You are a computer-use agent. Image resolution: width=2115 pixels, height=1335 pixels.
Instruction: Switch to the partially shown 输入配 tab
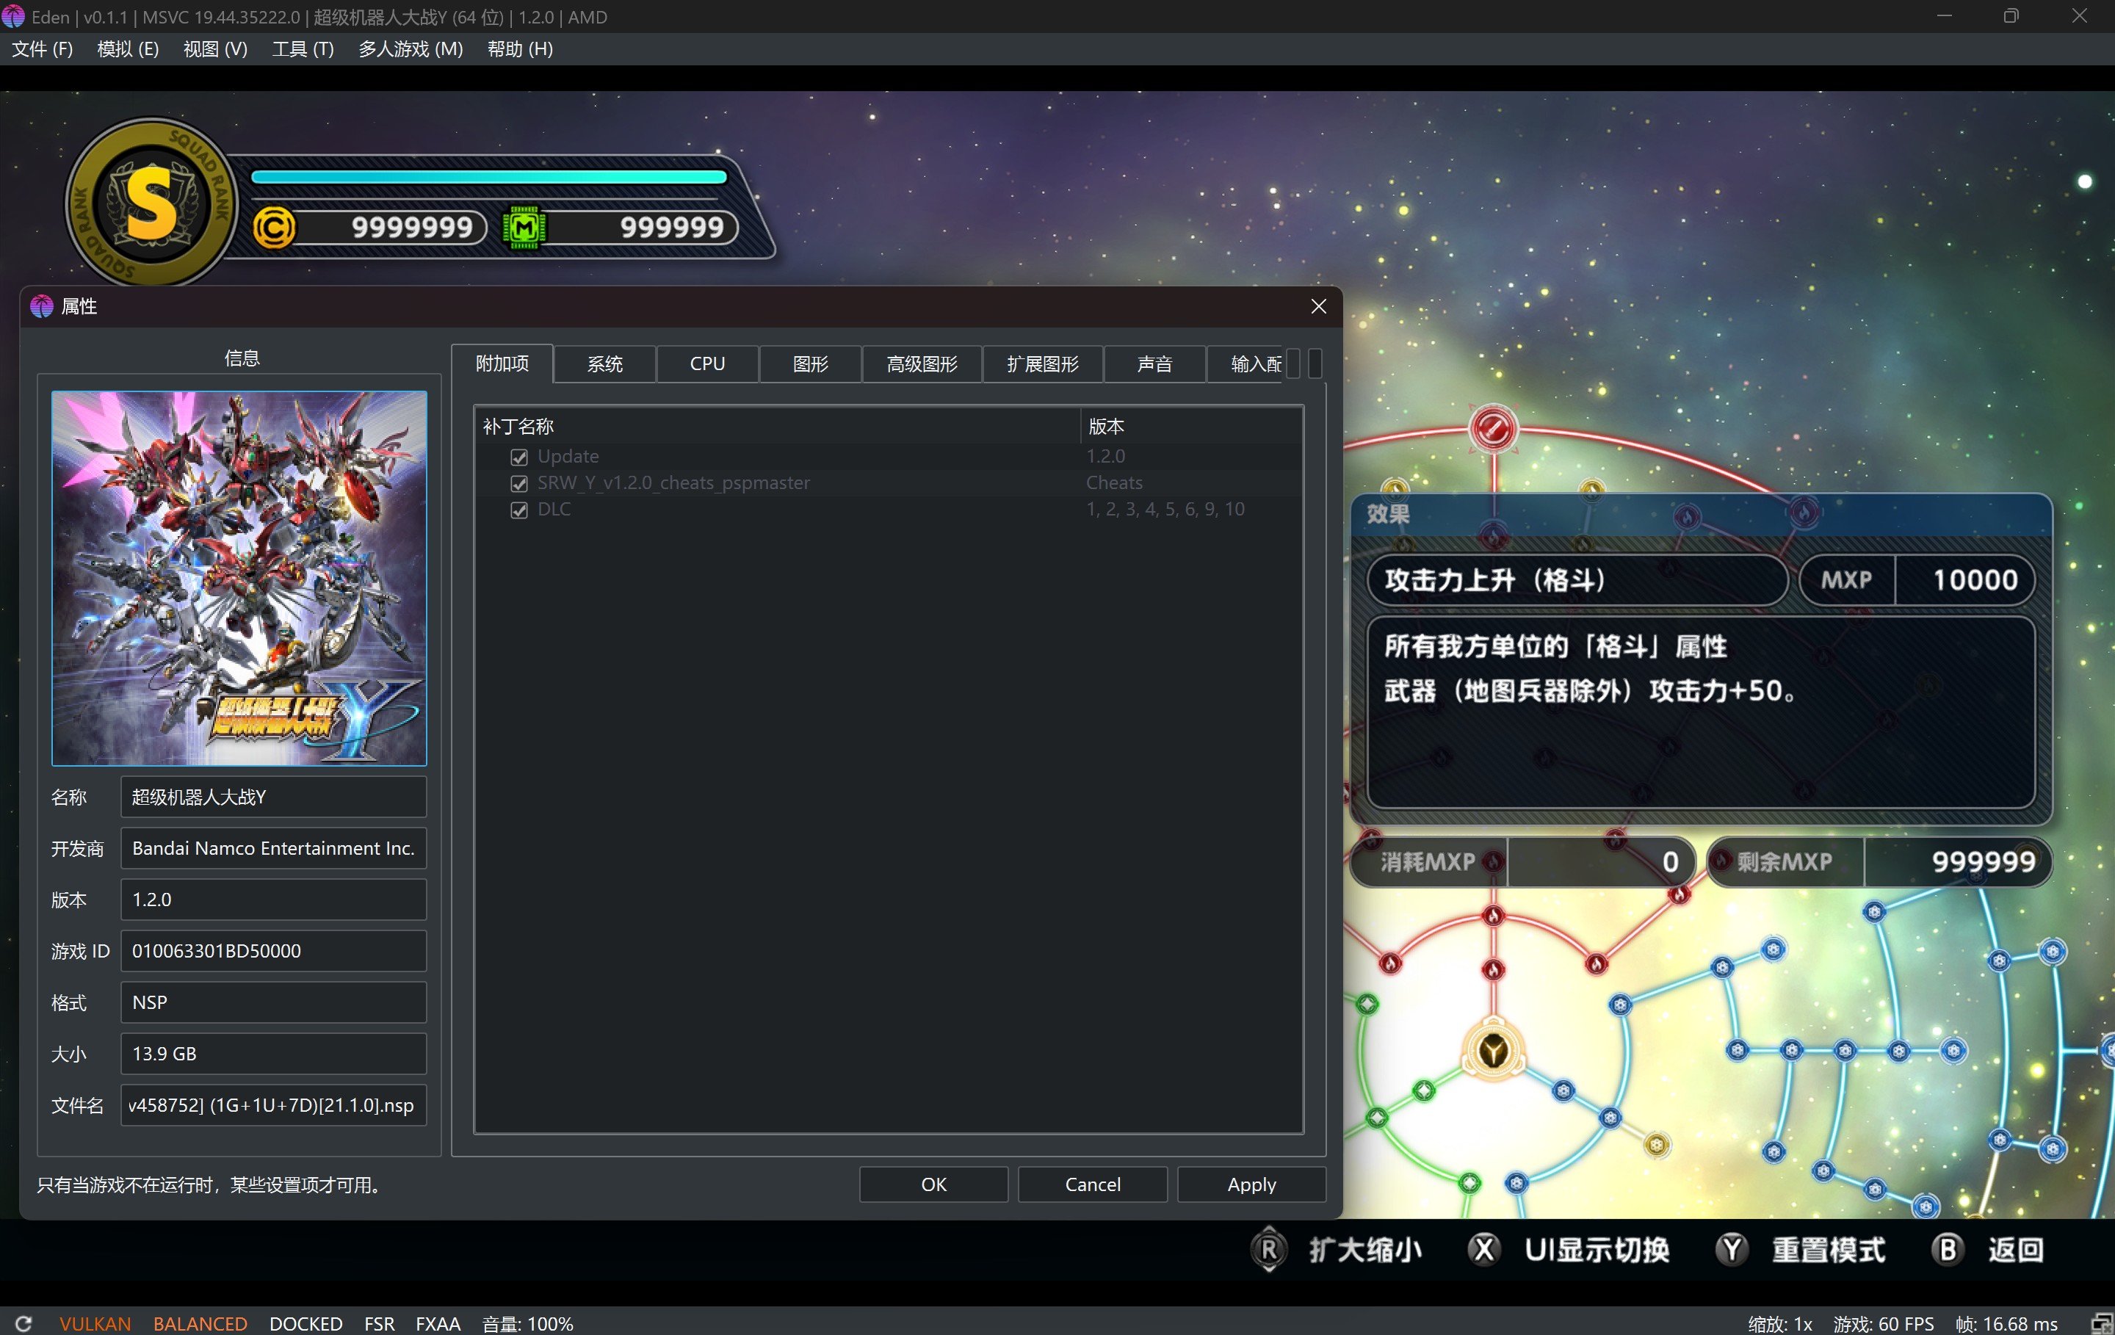point(1245,363)
